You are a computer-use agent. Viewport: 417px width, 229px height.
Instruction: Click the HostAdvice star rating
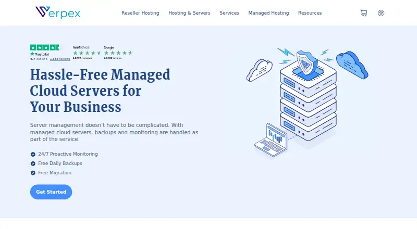click(87, 53)
